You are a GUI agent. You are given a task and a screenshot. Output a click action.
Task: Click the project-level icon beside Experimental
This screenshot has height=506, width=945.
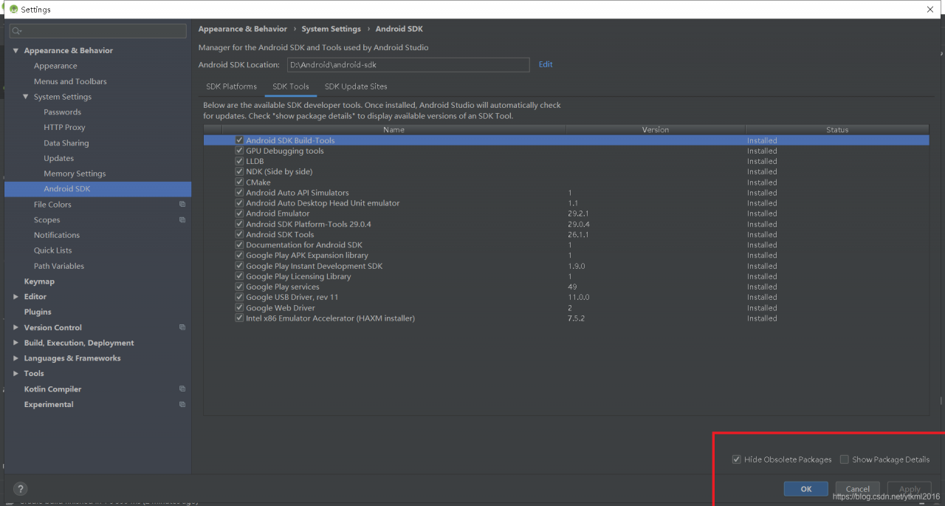[182, 405]
